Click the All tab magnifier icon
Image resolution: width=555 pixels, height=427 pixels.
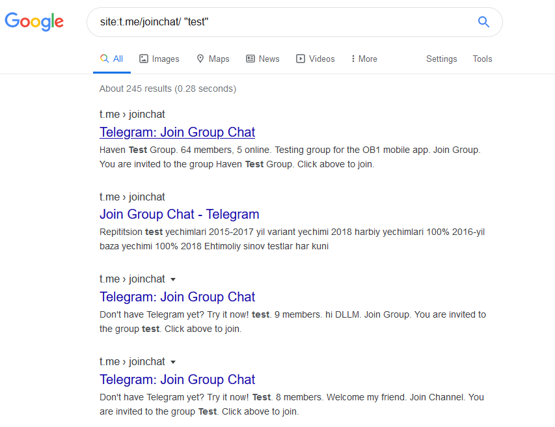pyautogui.click(x=104, y=59)
